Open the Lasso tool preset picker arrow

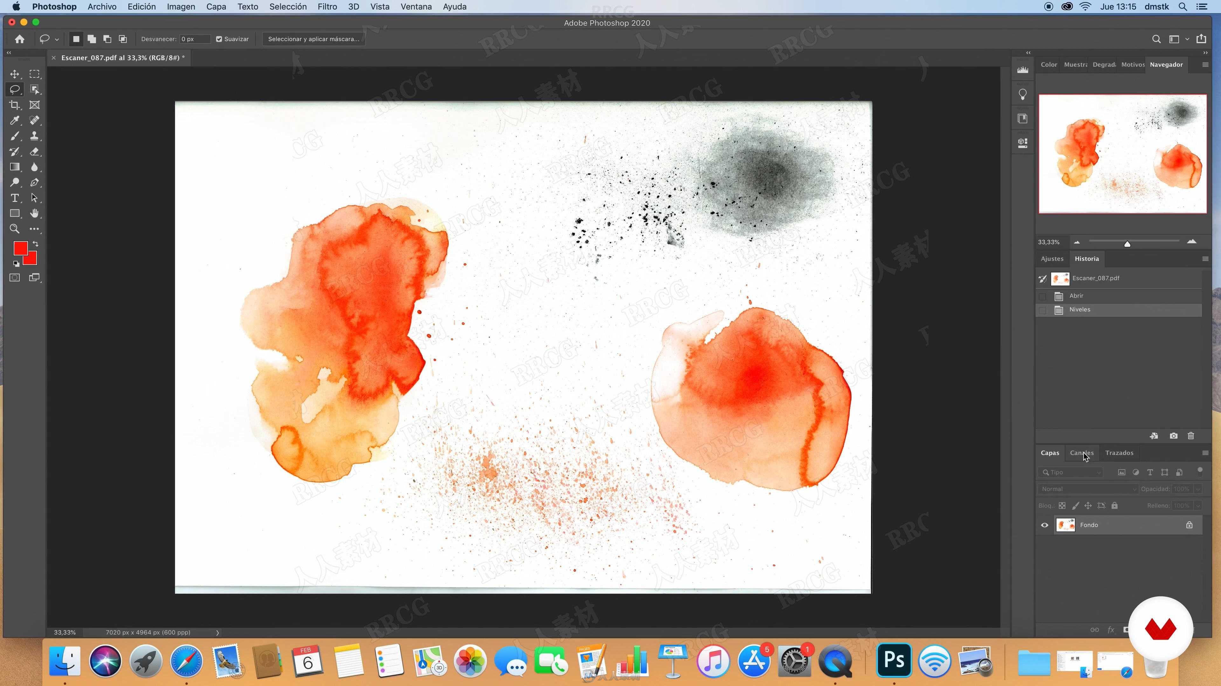57,39
